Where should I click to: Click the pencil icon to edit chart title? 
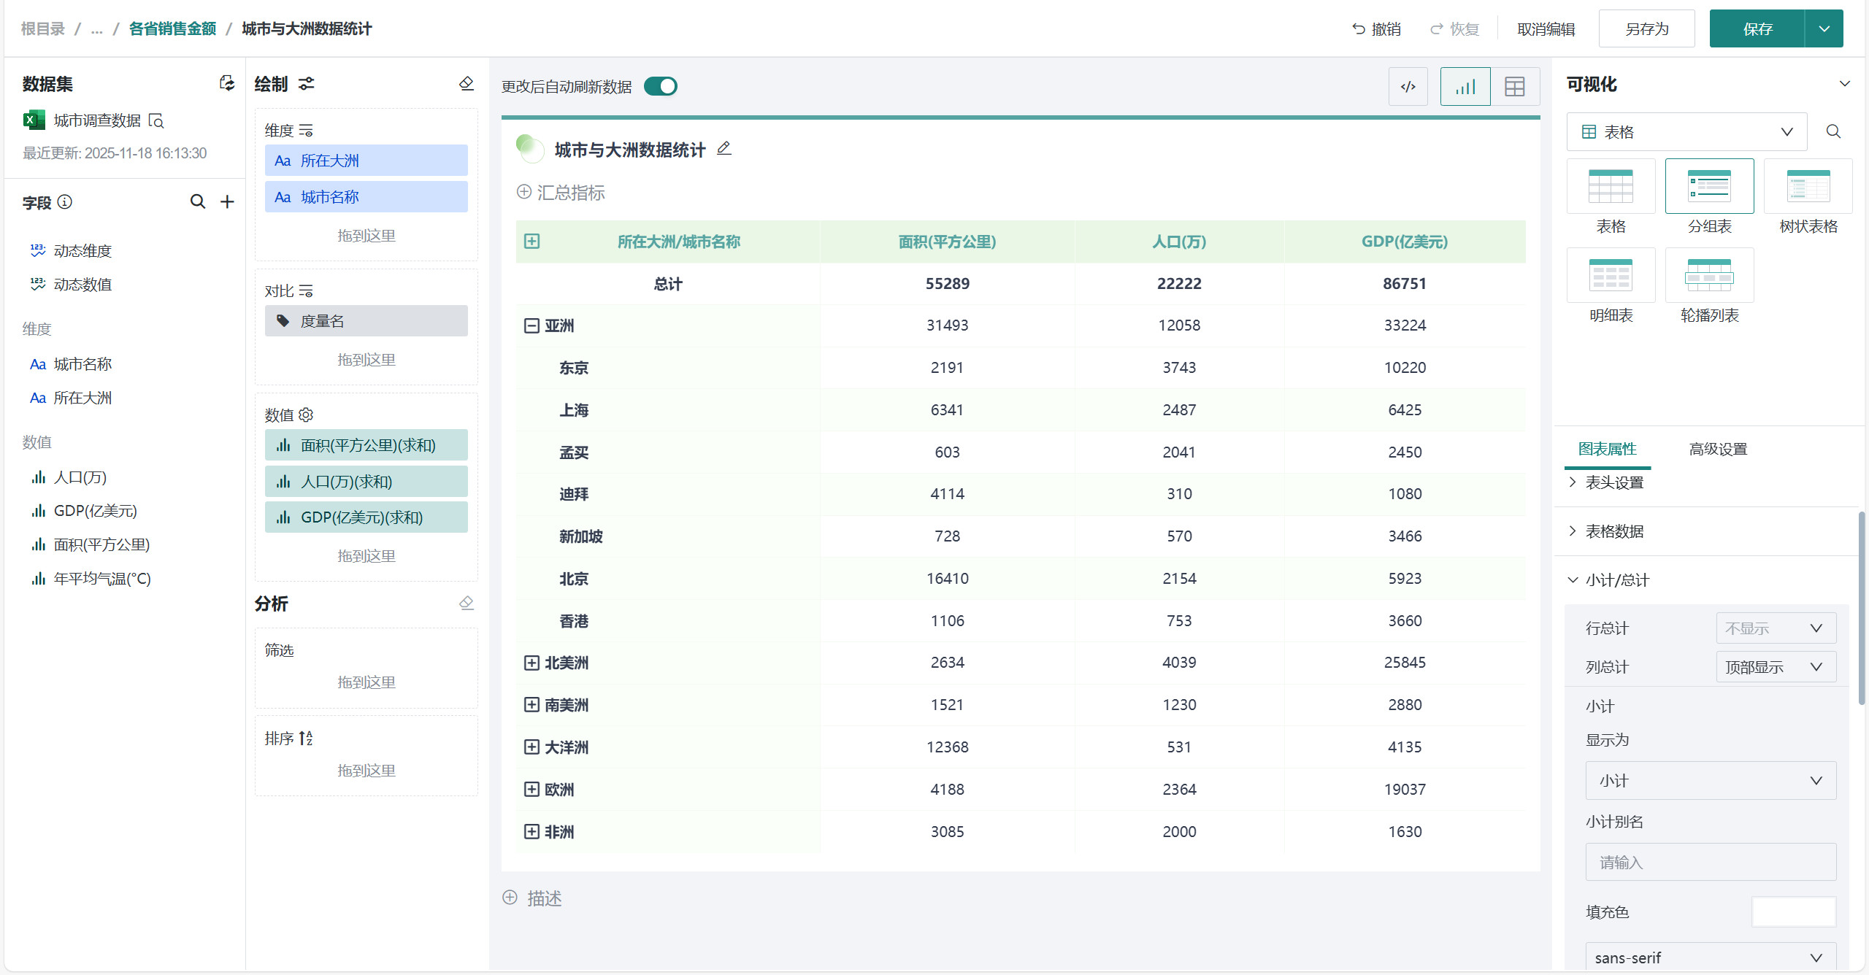coord(724,149)
